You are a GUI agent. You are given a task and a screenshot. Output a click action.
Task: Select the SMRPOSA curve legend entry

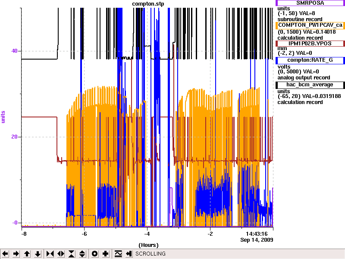(310, 3)
